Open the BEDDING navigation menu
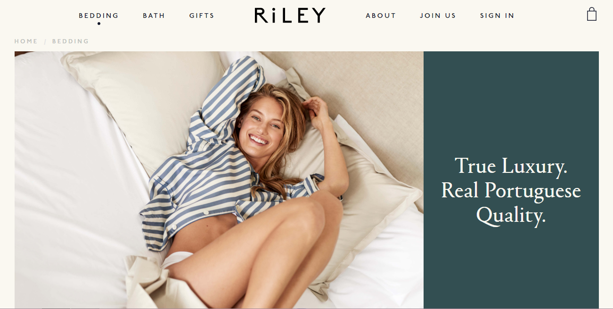The height and width of the screenshot is (309, 613). click(x=99, y=16)
